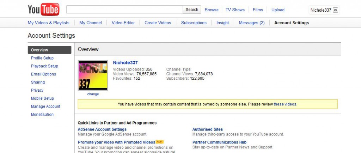
Task: Open Profile Setup in the sidebar
Action: click(x=42, y=58)
